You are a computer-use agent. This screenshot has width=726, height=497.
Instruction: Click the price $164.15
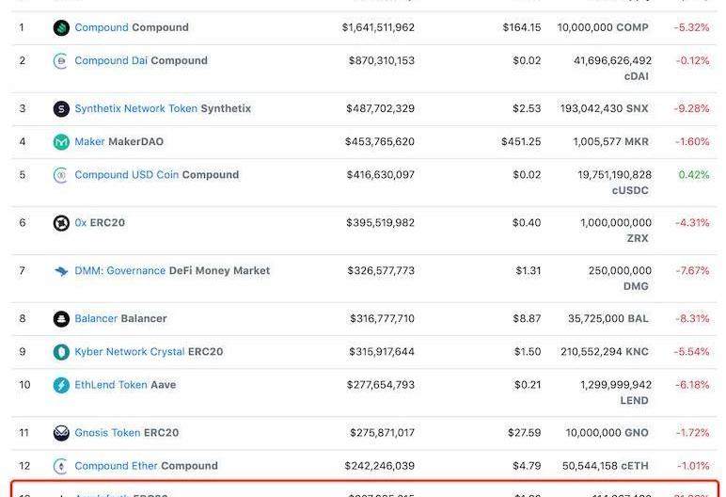click(x=522, y=27)
